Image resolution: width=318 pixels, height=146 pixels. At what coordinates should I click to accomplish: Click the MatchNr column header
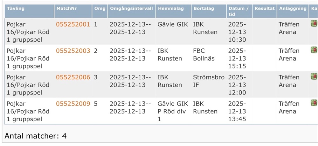coord(65,9)
